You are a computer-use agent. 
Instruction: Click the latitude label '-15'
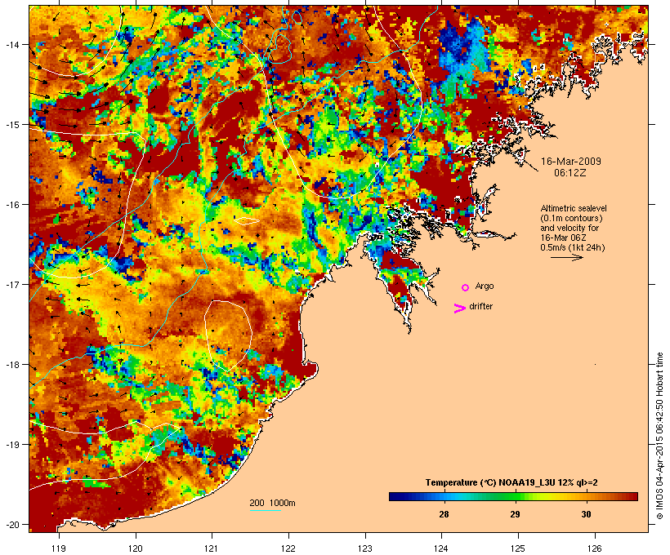[12, 125]
